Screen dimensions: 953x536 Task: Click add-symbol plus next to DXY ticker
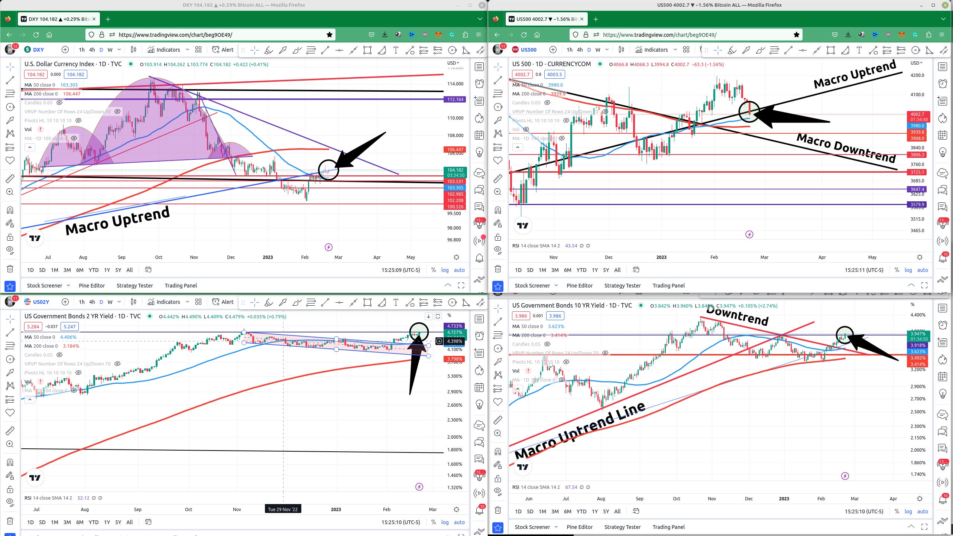click(x=65, y=50)
